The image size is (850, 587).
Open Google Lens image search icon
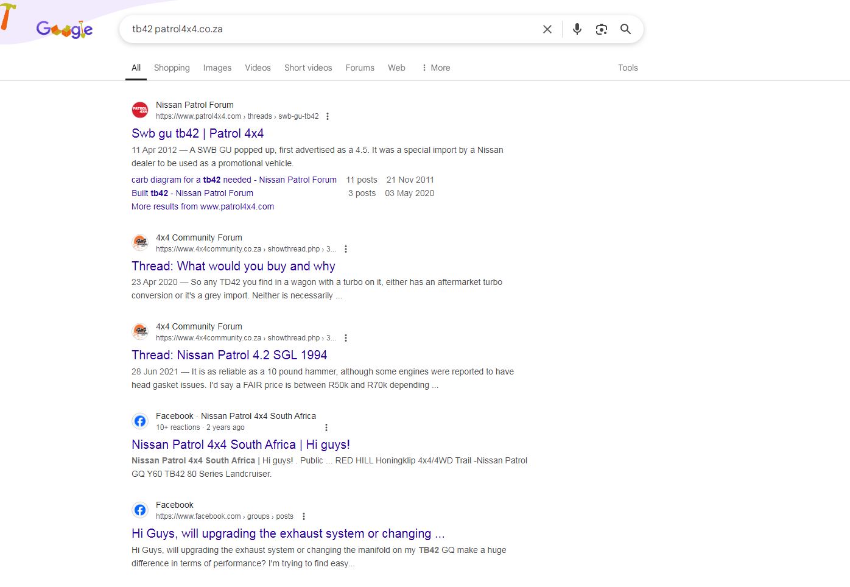pos(602,29)
